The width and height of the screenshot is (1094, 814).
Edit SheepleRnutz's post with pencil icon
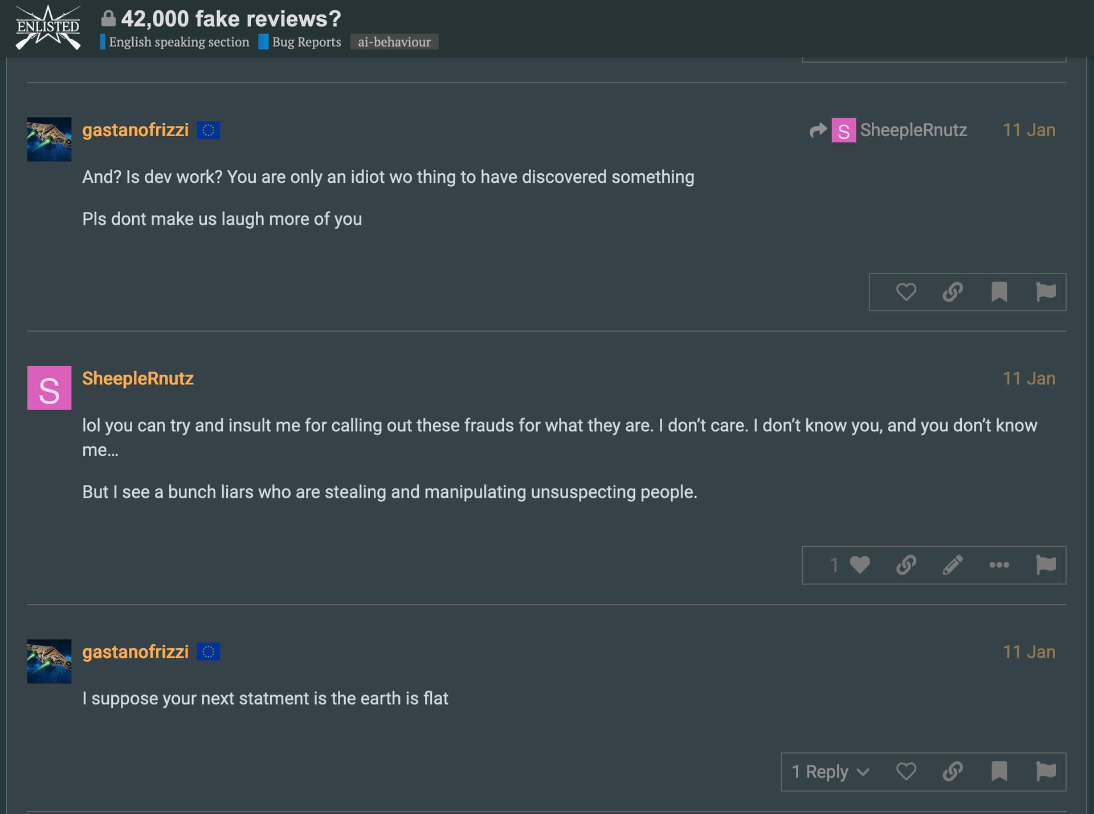click(953, 565)
